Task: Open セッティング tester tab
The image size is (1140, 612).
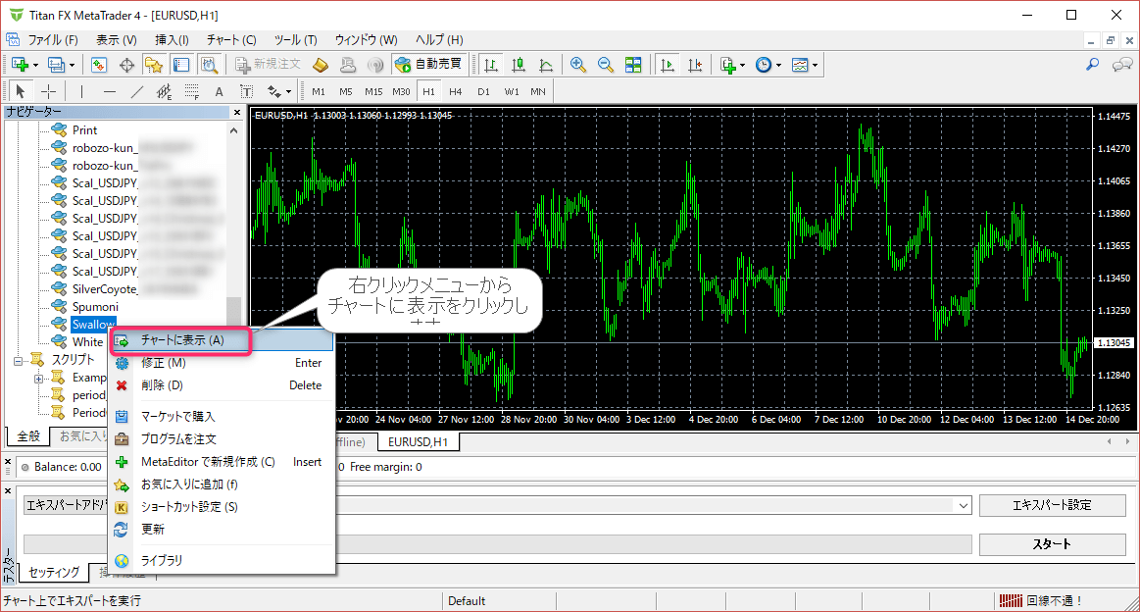Action: pyautogui.click(x=54, y=572)
